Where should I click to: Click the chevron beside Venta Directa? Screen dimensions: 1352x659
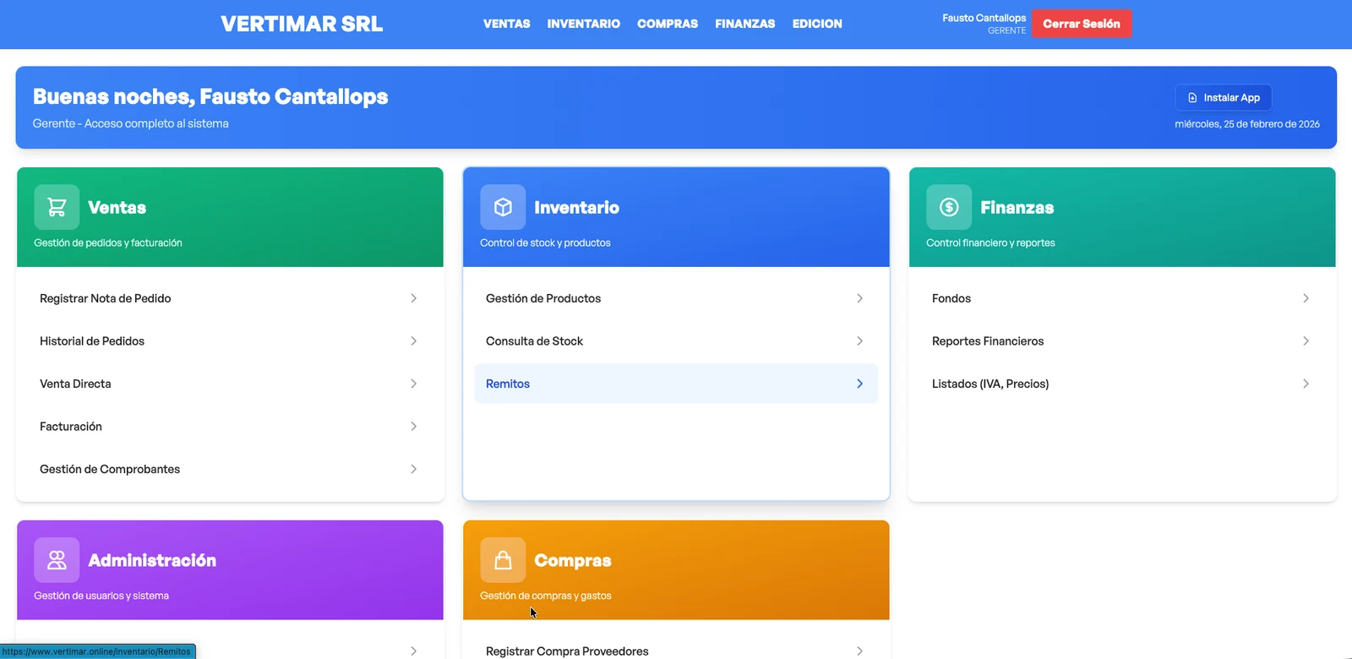click(x=413, y=384)
